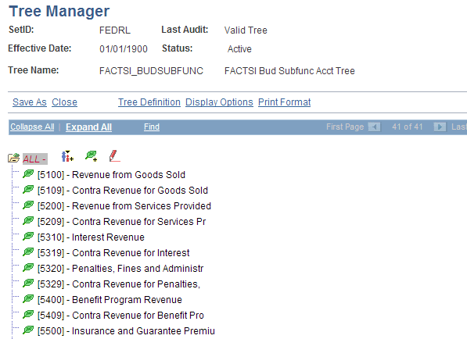The height and width of the screenshot is (339, 467).
Task: Go to next page arrow button
Action: [440, 127]
